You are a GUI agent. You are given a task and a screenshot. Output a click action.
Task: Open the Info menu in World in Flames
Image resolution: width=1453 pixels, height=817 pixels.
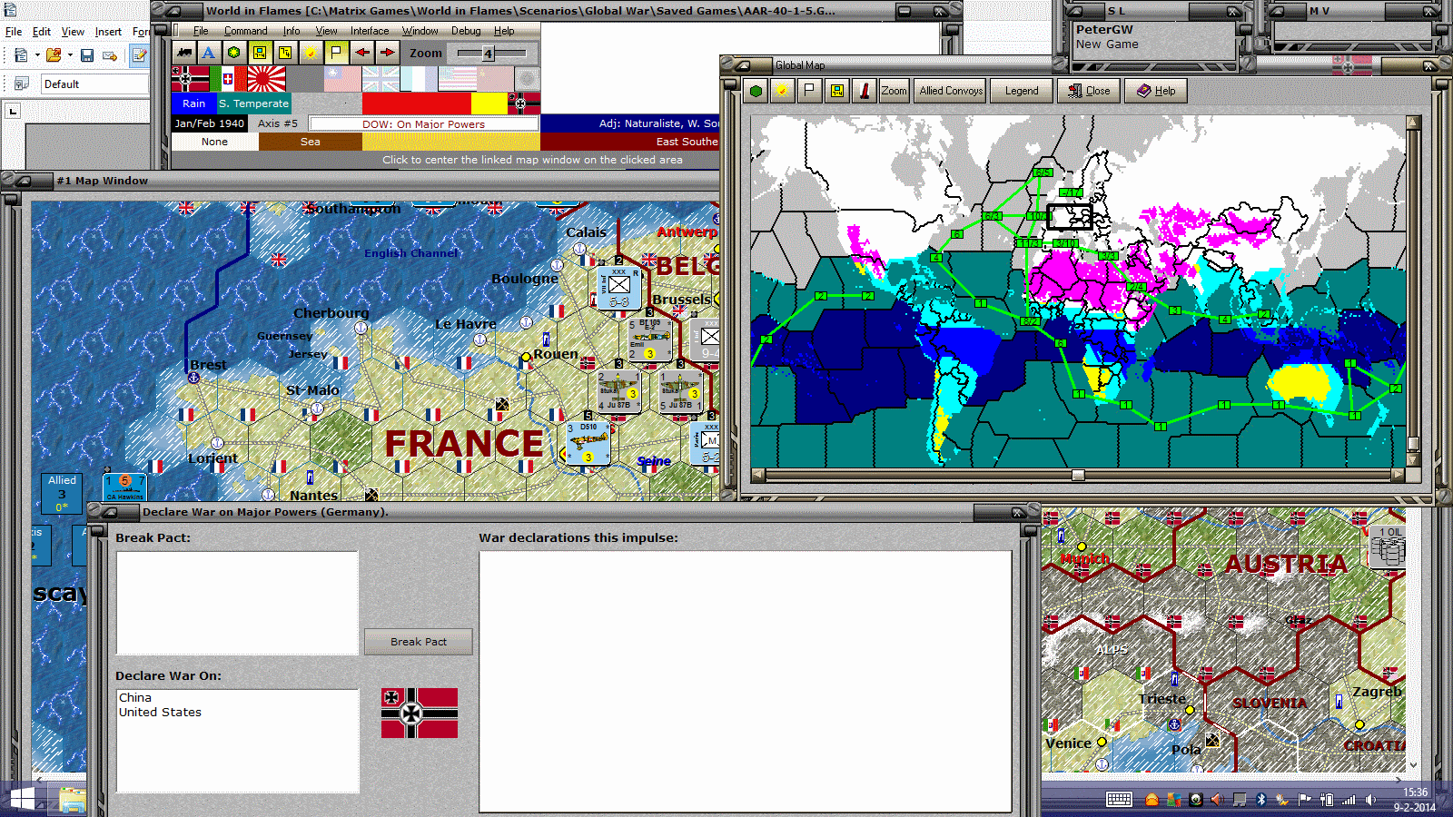tap(292, 31)
